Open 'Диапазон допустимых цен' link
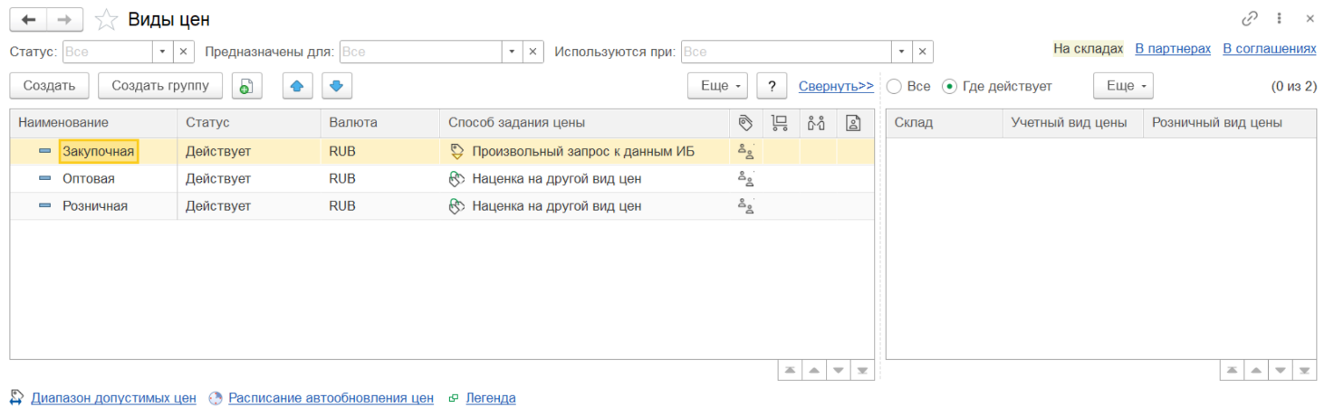The height and width of the screenshot is (417, 1334). (x=113, y=398)
